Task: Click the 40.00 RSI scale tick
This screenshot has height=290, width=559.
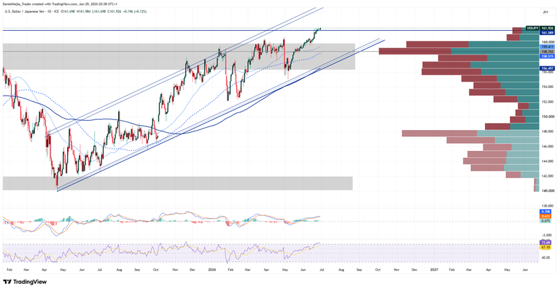Action: pyautogui.click(x=546, y=257)
